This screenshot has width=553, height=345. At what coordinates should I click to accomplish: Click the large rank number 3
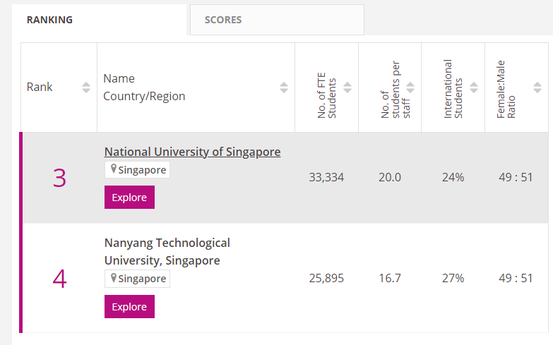coord(59,178)
